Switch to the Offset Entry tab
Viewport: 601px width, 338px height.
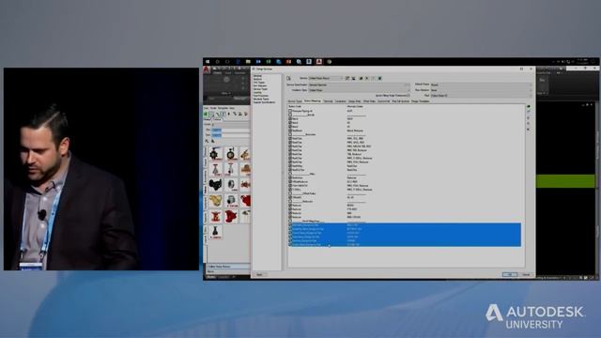pos(369,101)
